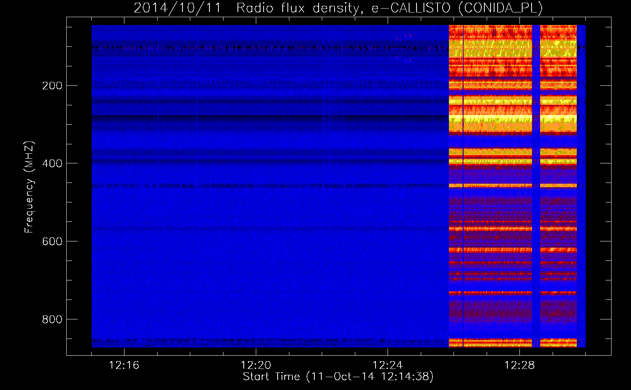Image resolution: width=631 pixels, height=390 pixels.
Task: Click the 600 frequency tick label
Action: (x=52, y=241)
